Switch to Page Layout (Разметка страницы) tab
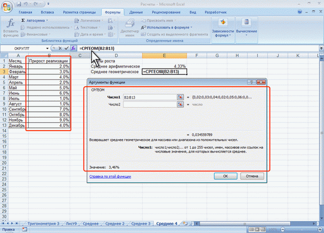Image resolution: width=324 pixels, height=233 pixels. [79, 13]
